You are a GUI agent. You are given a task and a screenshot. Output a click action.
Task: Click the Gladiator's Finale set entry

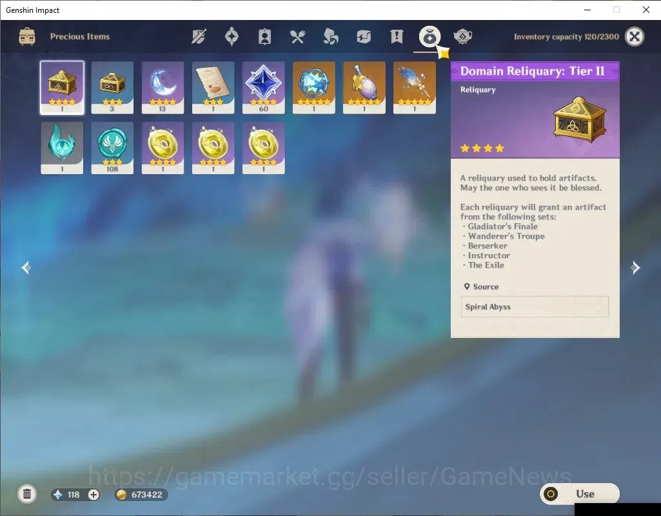pyautogui.click(x=502, y=226)
